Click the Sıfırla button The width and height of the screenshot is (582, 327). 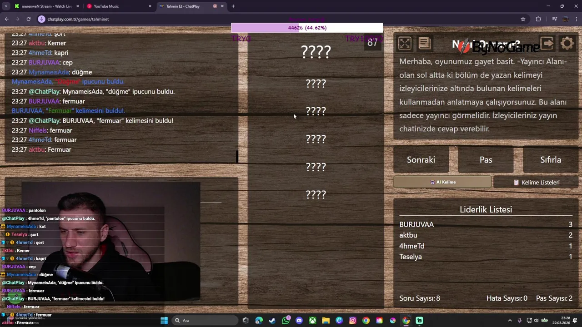[551, 159]
